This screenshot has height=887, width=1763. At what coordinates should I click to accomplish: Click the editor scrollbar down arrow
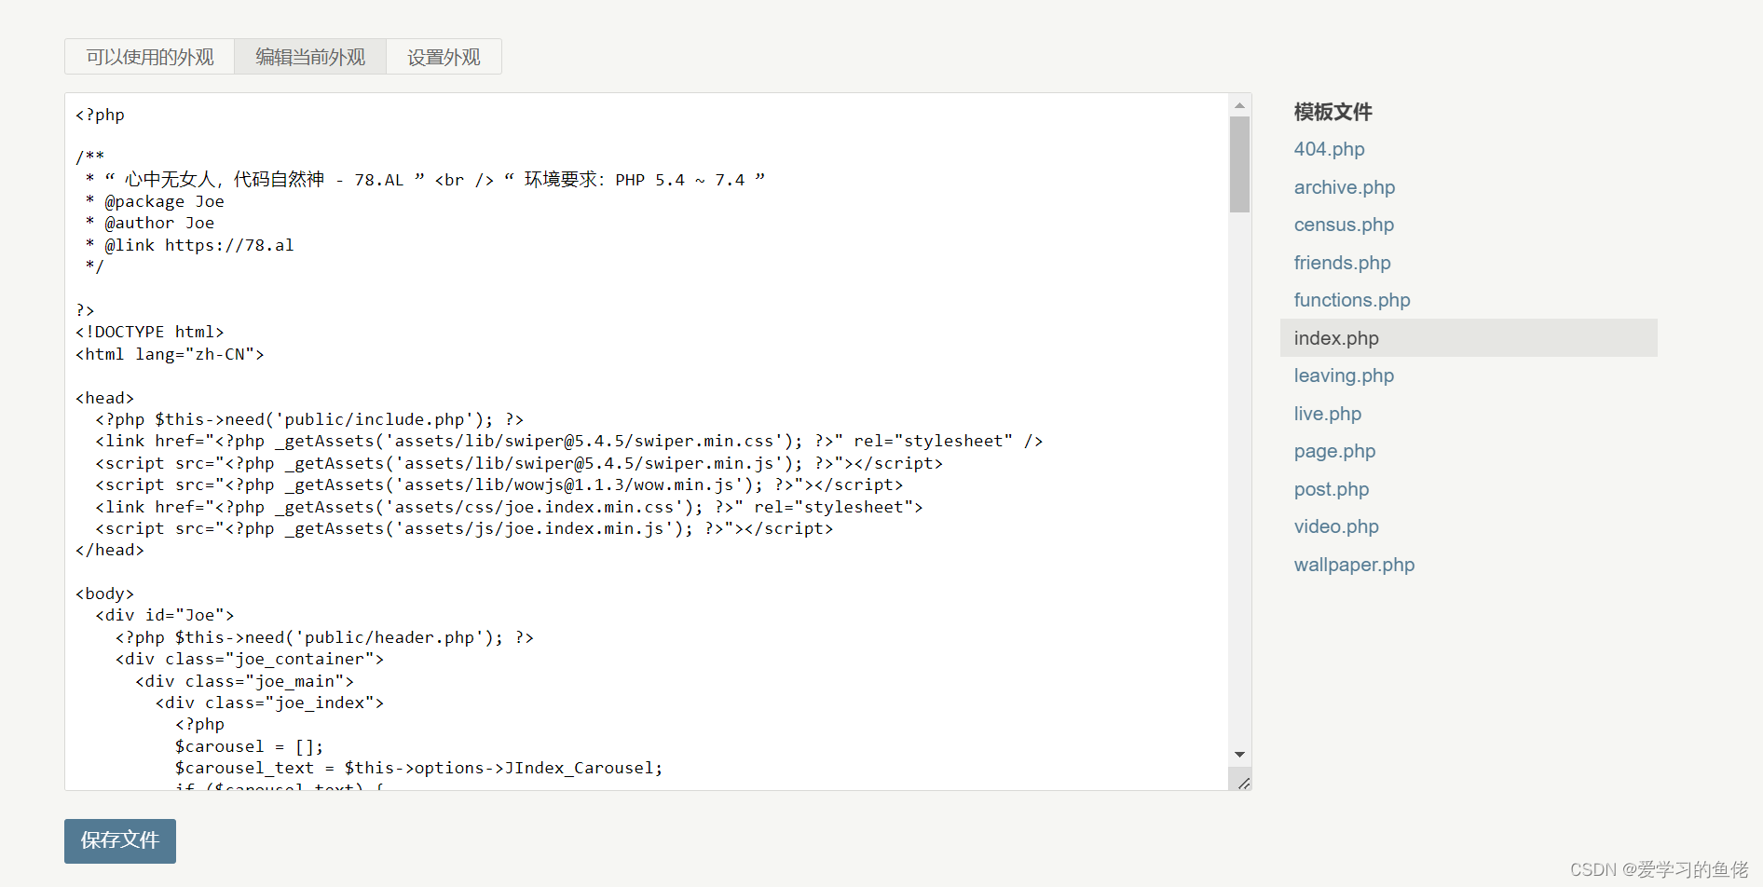1239,755
